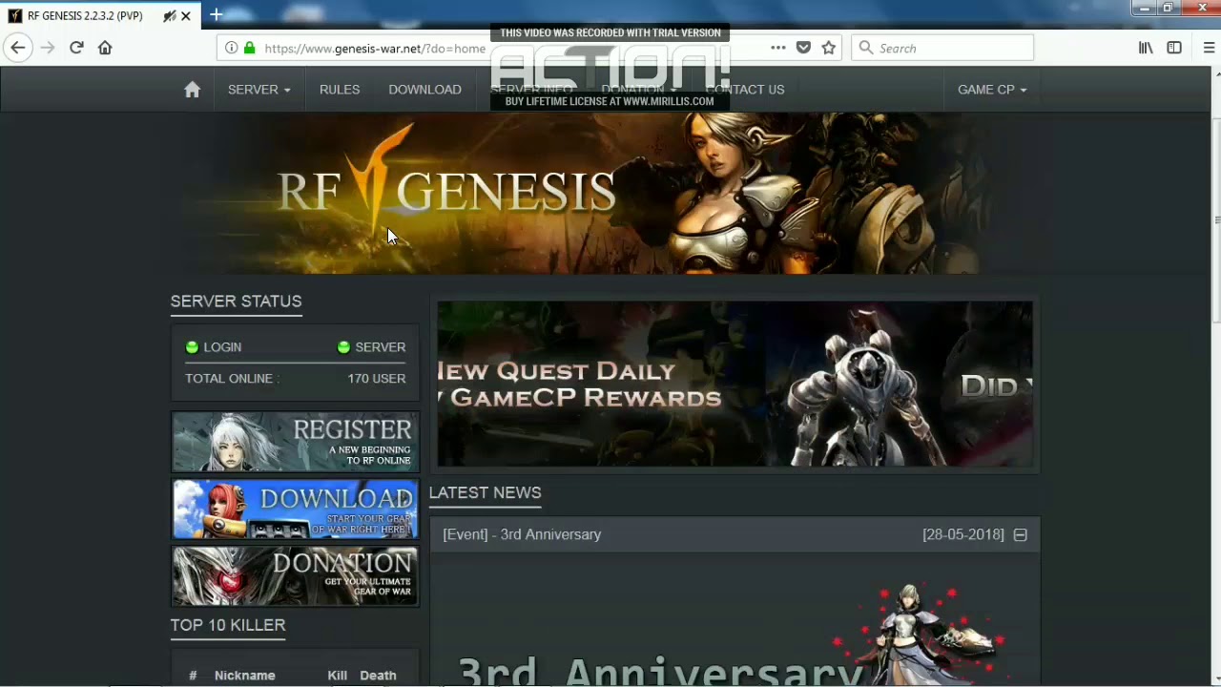Open the Firefox hamburger menu
The height and width of the screenshot is (687, 1221).
(1209, 48)
